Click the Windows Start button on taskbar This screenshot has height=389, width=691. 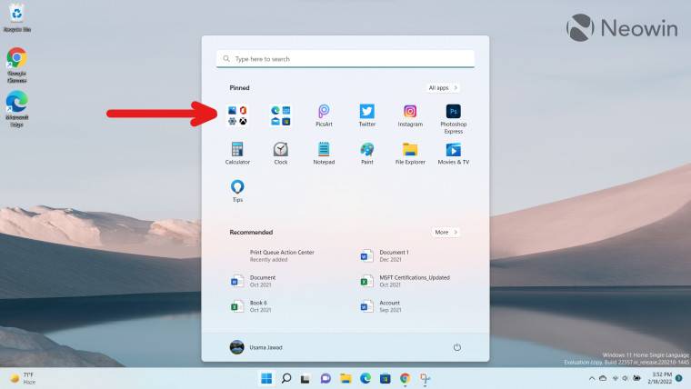click(266, 378)
